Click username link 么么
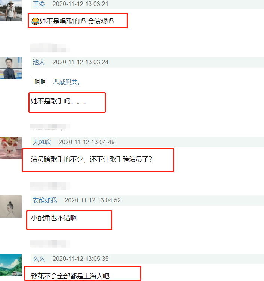Screen dimensions: 264x281 pos(39,259)
